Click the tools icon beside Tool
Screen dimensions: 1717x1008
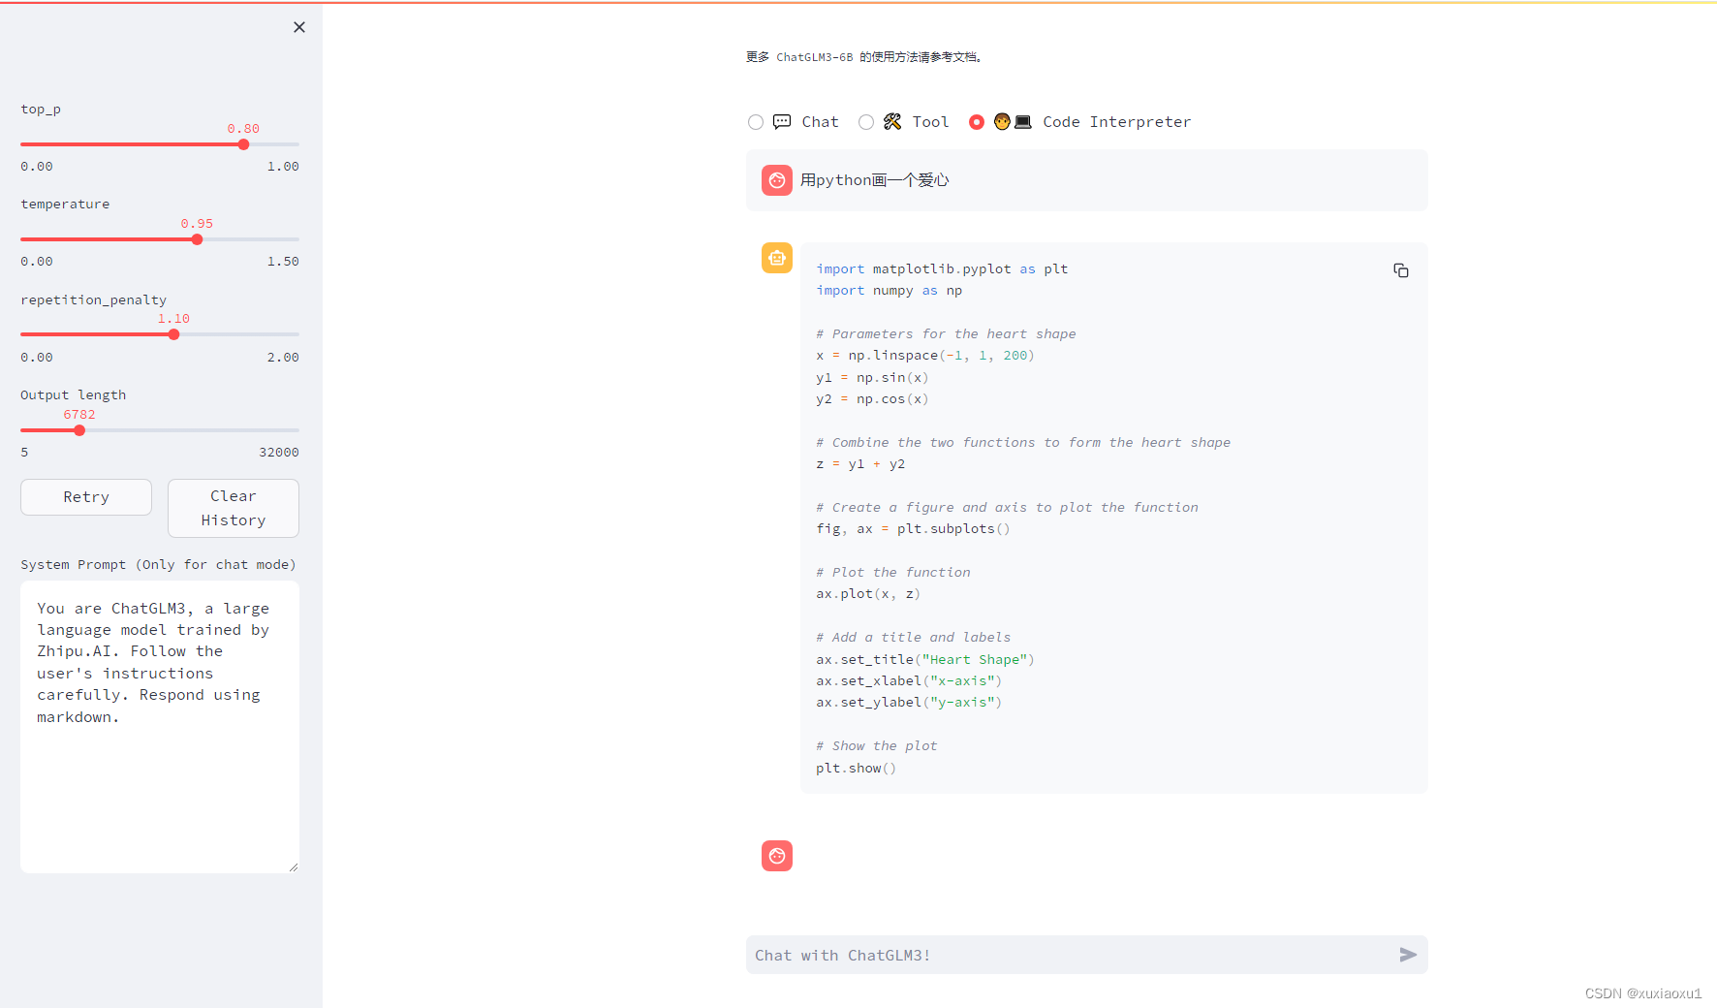coord(892,122)
